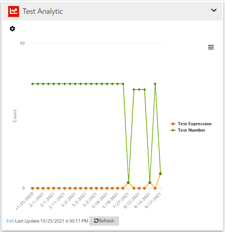Image resolution: width=225 pixels, height=232 pixels.
Task: Open the gear settings icon
Action: [x=12, y=29]
